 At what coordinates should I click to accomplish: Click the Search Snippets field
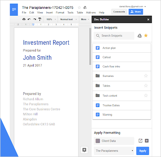pyautogui.click(x=114, y=36)
